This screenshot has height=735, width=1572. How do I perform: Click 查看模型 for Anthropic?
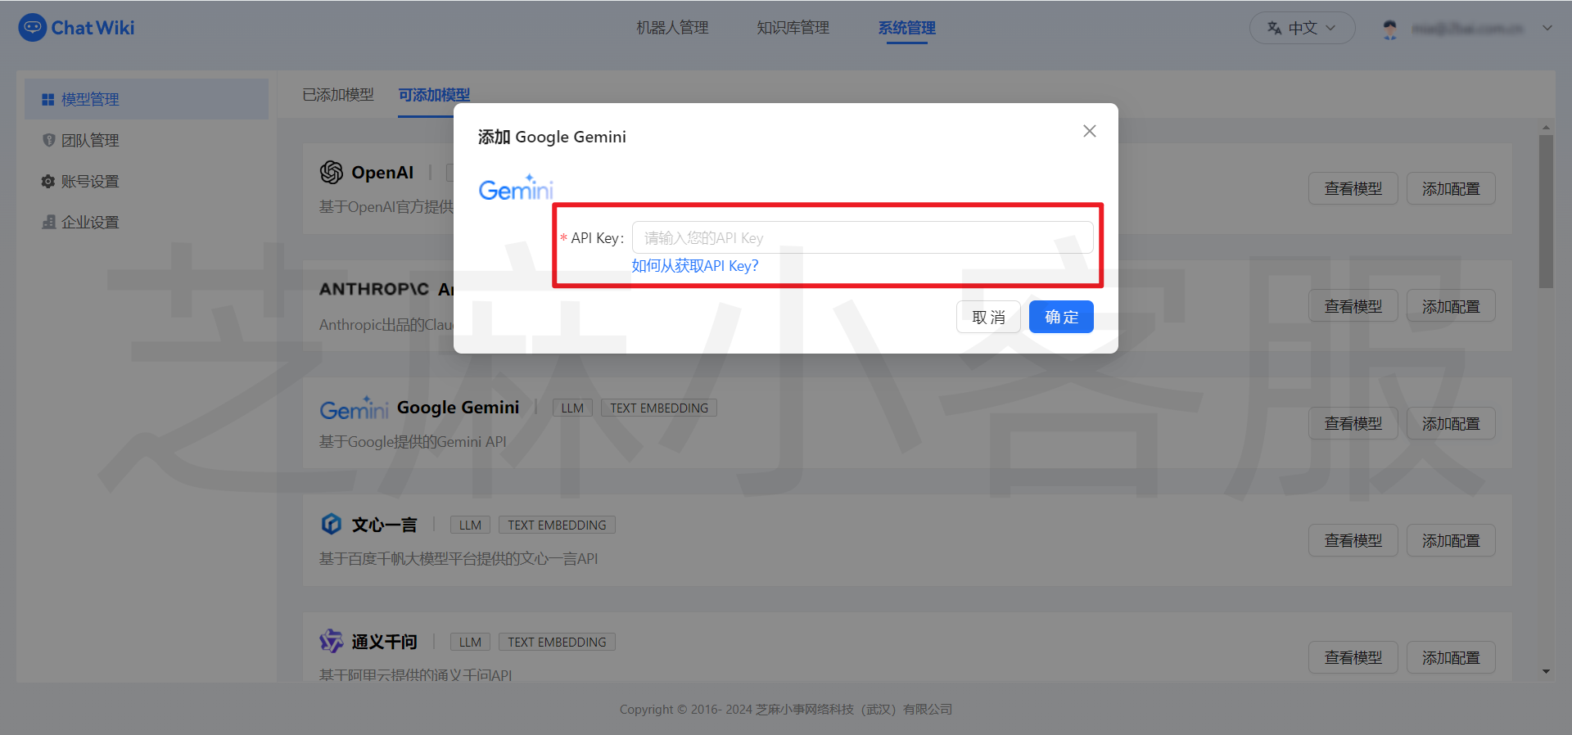pos(1353,306)
